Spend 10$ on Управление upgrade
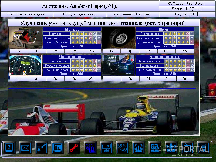216x162 pixels. pos(74,79)
